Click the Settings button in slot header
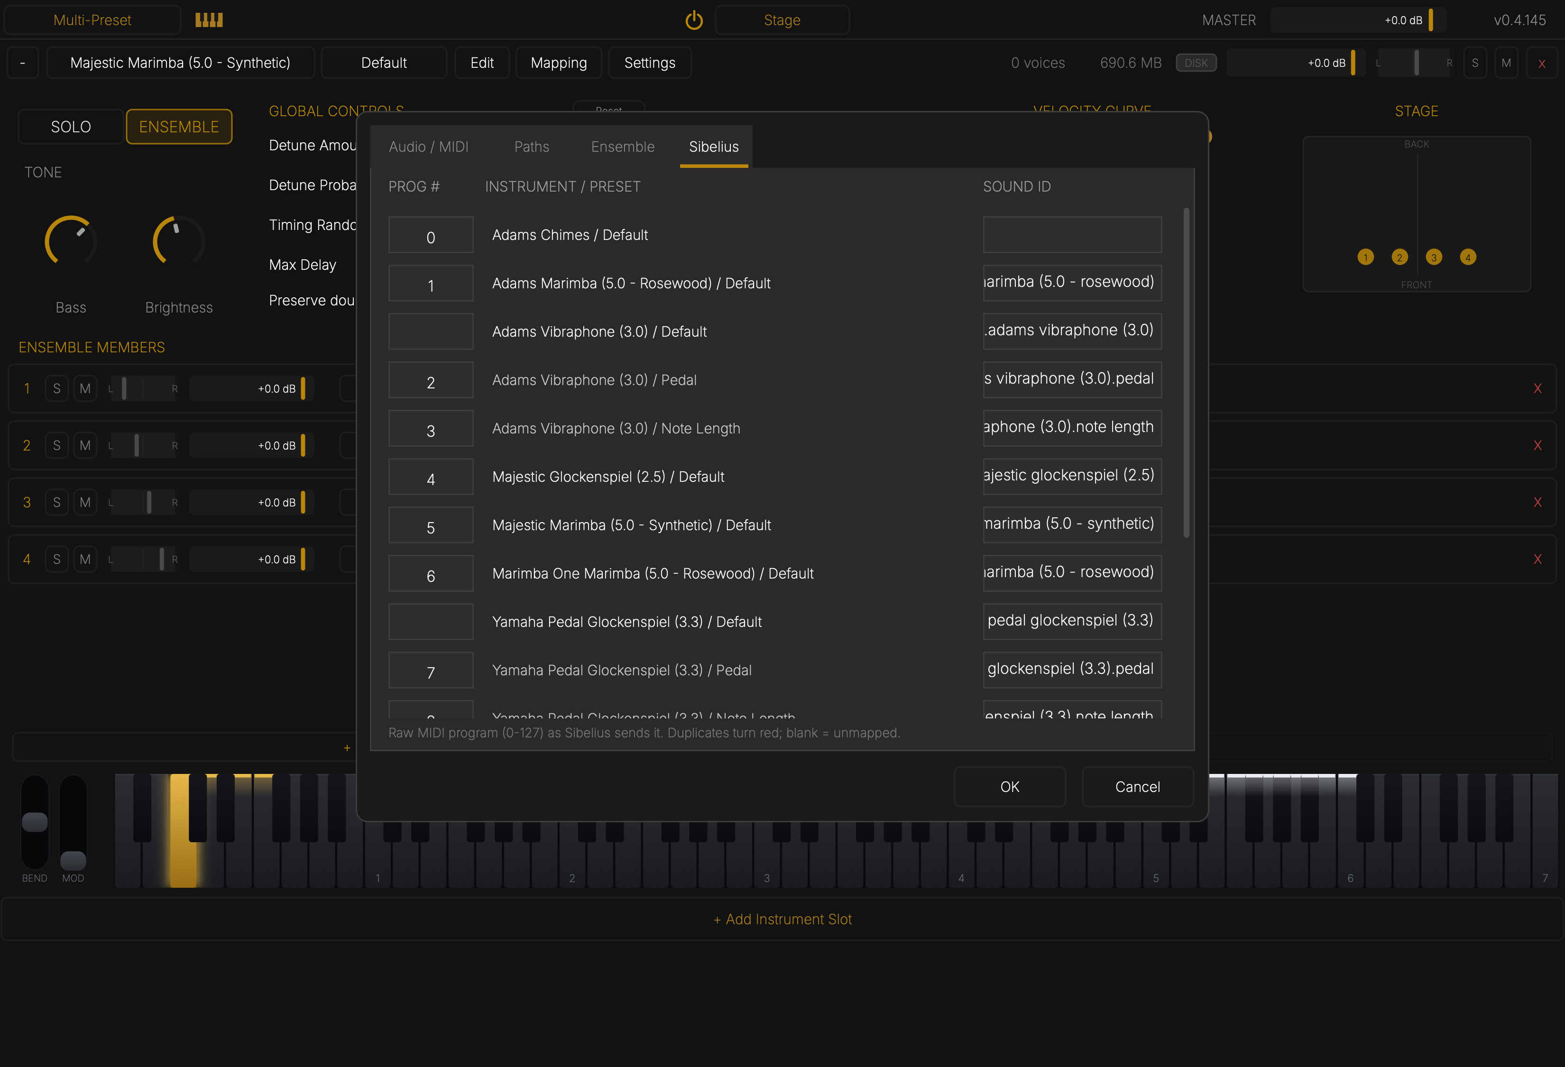1565x1067 pixels. coord(650,63)
